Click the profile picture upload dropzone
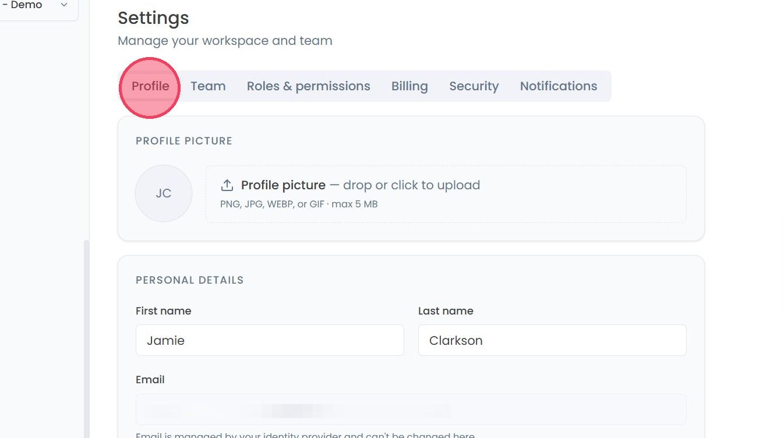The image size is (784, 438). click(x=446, y=194)
